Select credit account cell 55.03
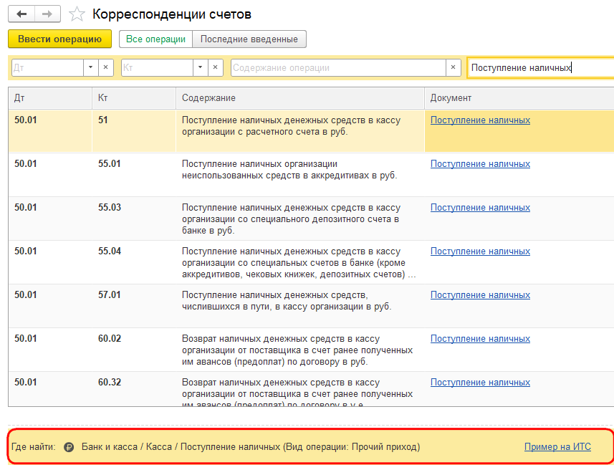Image resolution: width=614 pixels, height=470 pixels. [x=133, y=219]
